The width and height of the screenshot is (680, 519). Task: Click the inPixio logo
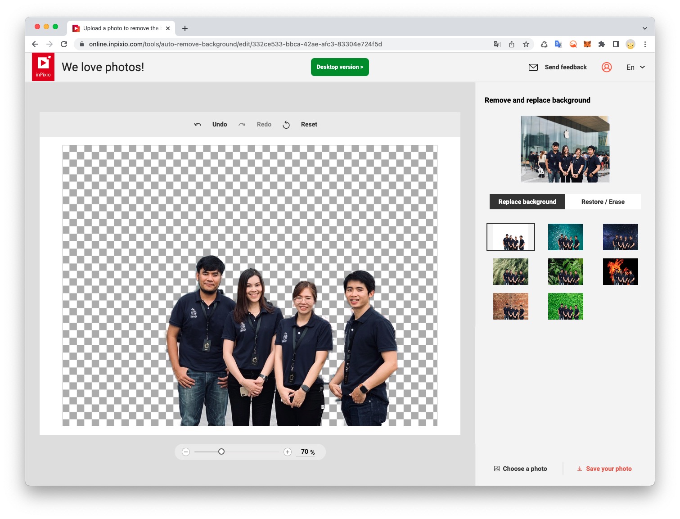pos(43,66)
